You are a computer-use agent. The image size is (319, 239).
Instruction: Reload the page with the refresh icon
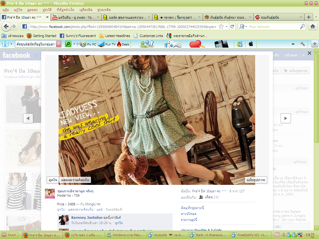pyautogui.click(x=232, y=27)
